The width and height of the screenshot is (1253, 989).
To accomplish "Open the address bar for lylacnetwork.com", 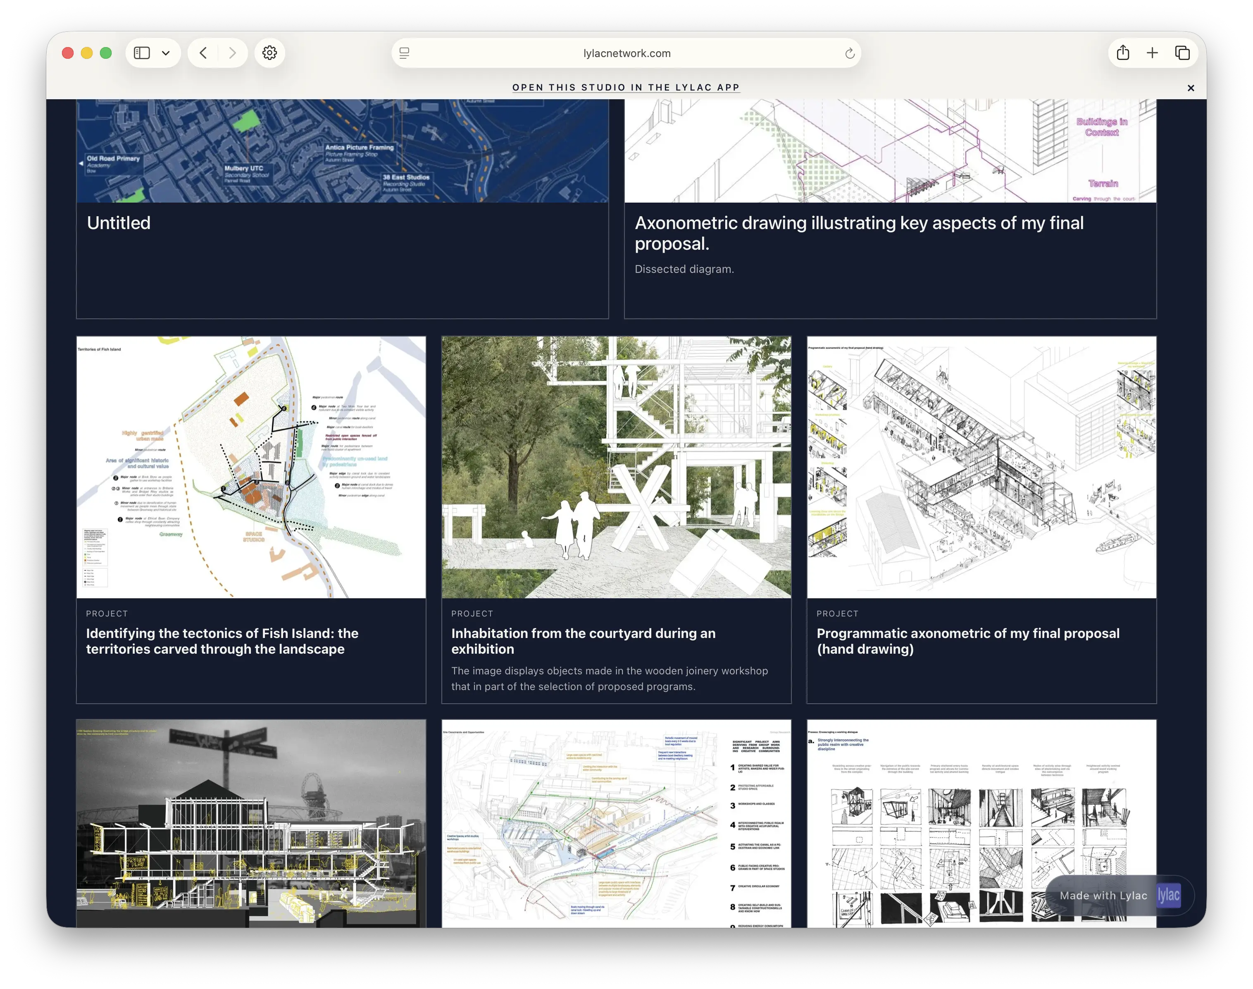I will [x=626, y=53].
